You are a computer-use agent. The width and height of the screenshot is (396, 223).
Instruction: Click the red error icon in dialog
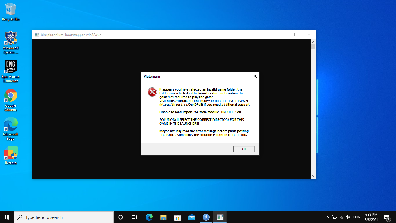(152, 92)
